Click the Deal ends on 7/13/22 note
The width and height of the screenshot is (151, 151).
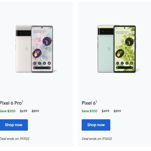(x=97, y=139)
